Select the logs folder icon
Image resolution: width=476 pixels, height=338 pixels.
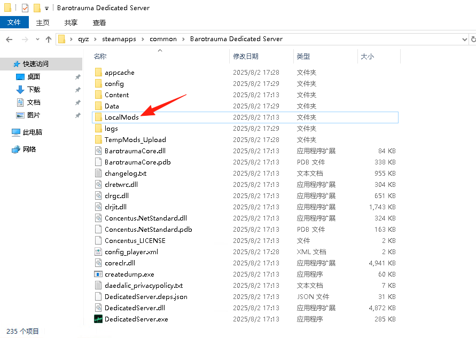(x=98, y=128)
